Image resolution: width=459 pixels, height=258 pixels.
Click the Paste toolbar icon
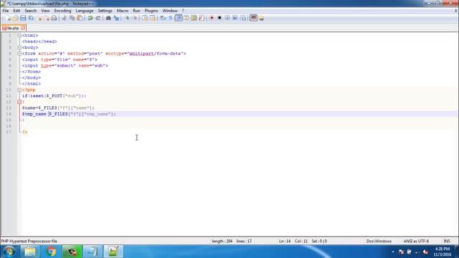pyautogui.click(x=80, y=18)
